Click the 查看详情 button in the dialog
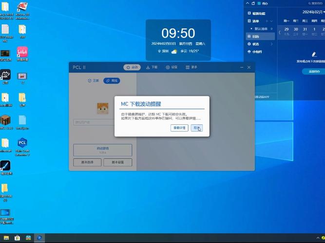Image resolution: width=325 pixels, height=243 pixels. pos(179,128)
